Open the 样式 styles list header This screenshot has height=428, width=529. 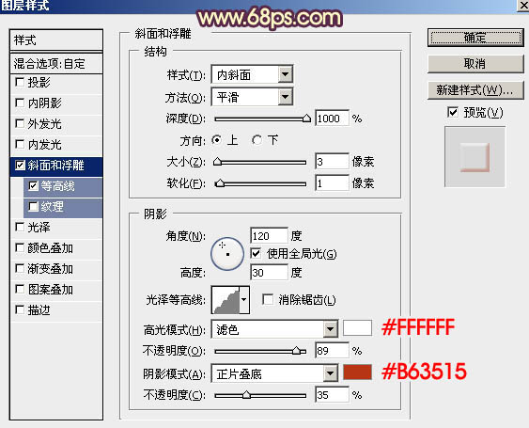(x=56, y=40)
